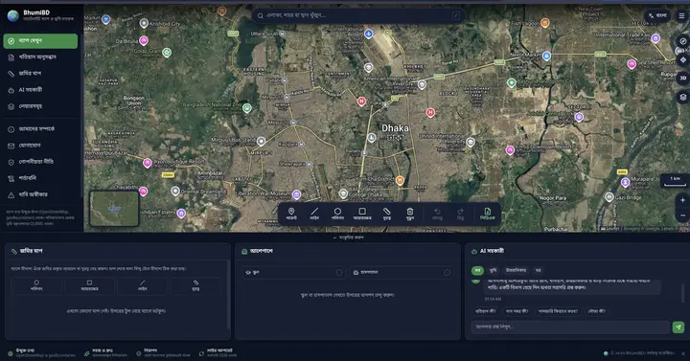Select the polygon tool in map toolbar
This screenshot has width=690, height=361.
click(x=337, y=214)
